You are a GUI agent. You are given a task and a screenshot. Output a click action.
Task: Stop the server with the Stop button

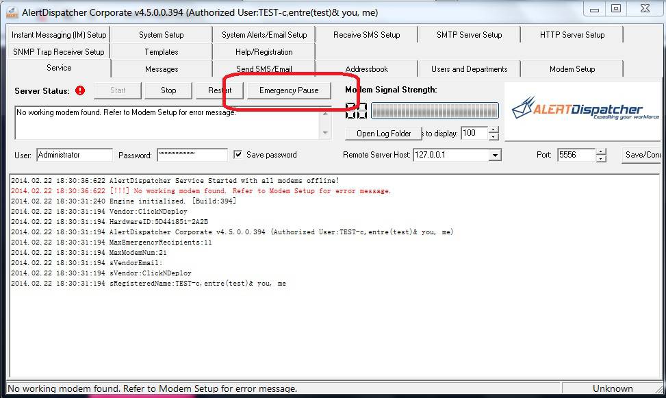pyautogui.click(x=168, y=90)
